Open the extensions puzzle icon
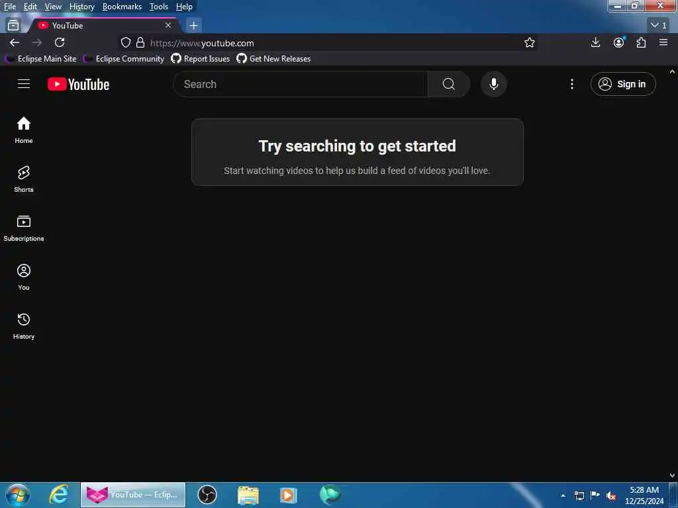678x508 pixels. tap(641, 42)
